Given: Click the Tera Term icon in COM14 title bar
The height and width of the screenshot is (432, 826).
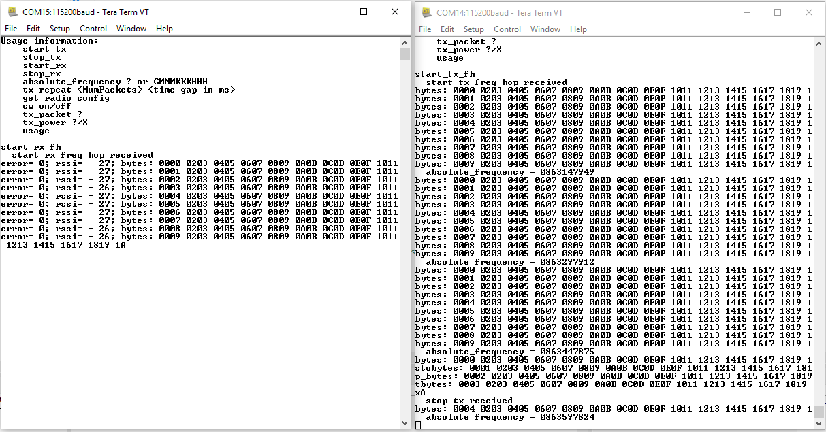Looking at the screenshot, I should (426, 12).
